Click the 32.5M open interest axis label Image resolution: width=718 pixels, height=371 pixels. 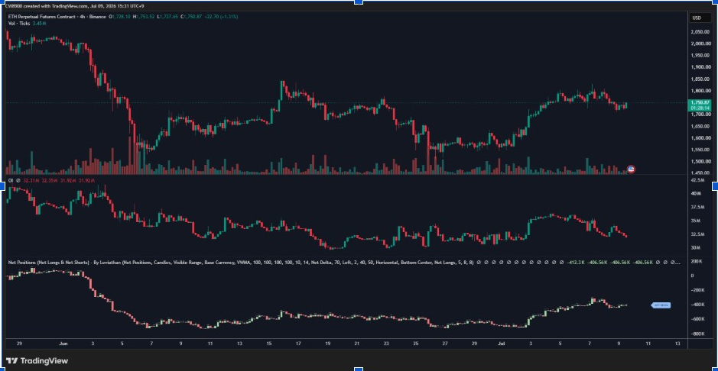[697, 234]
